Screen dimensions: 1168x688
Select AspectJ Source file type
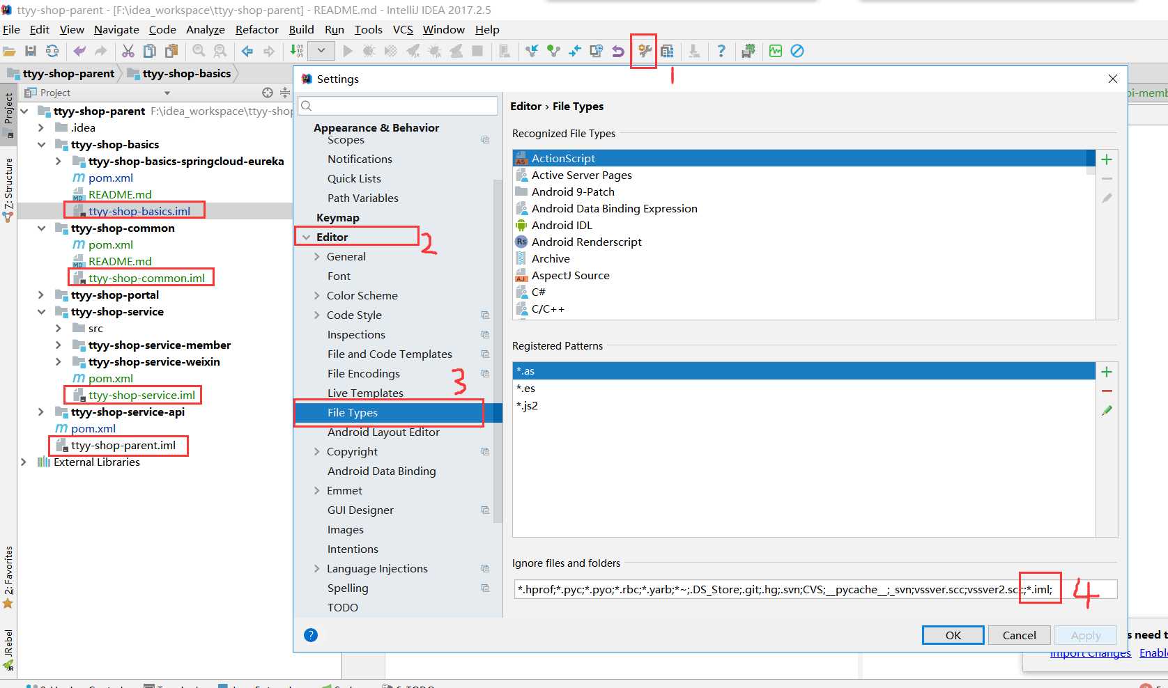571,275
